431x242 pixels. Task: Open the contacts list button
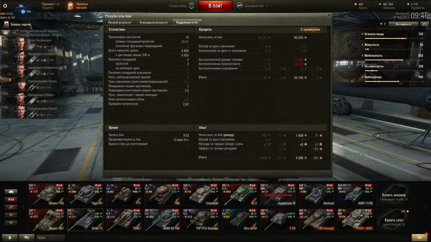point(10,237)
